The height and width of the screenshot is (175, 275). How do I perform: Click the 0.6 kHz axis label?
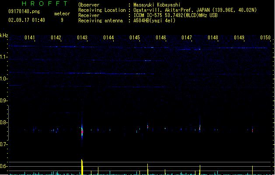coord(3,166)
